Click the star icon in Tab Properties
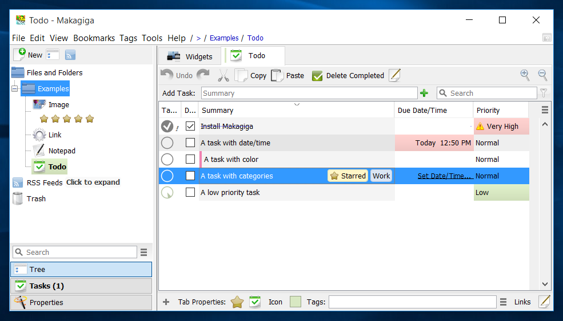The height and width of the screenshot is (321, 563). click(237, 302)
